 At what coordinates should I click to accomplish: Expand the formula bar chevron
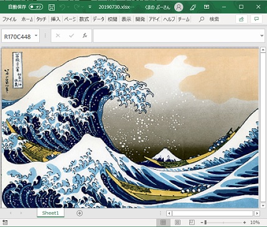(x=262, y=35)
